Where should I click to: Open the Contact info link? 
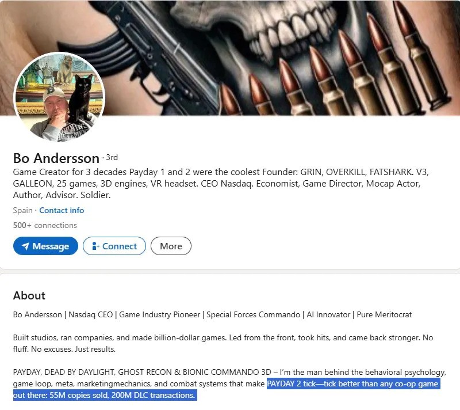point(62,210)
